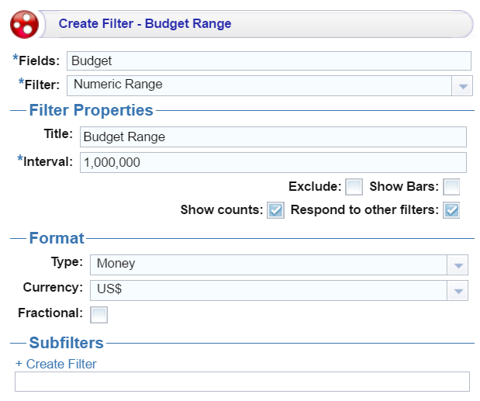Enable the Exclude checkbox
This screenshot has height=401, width=480.
pos(354,187)
